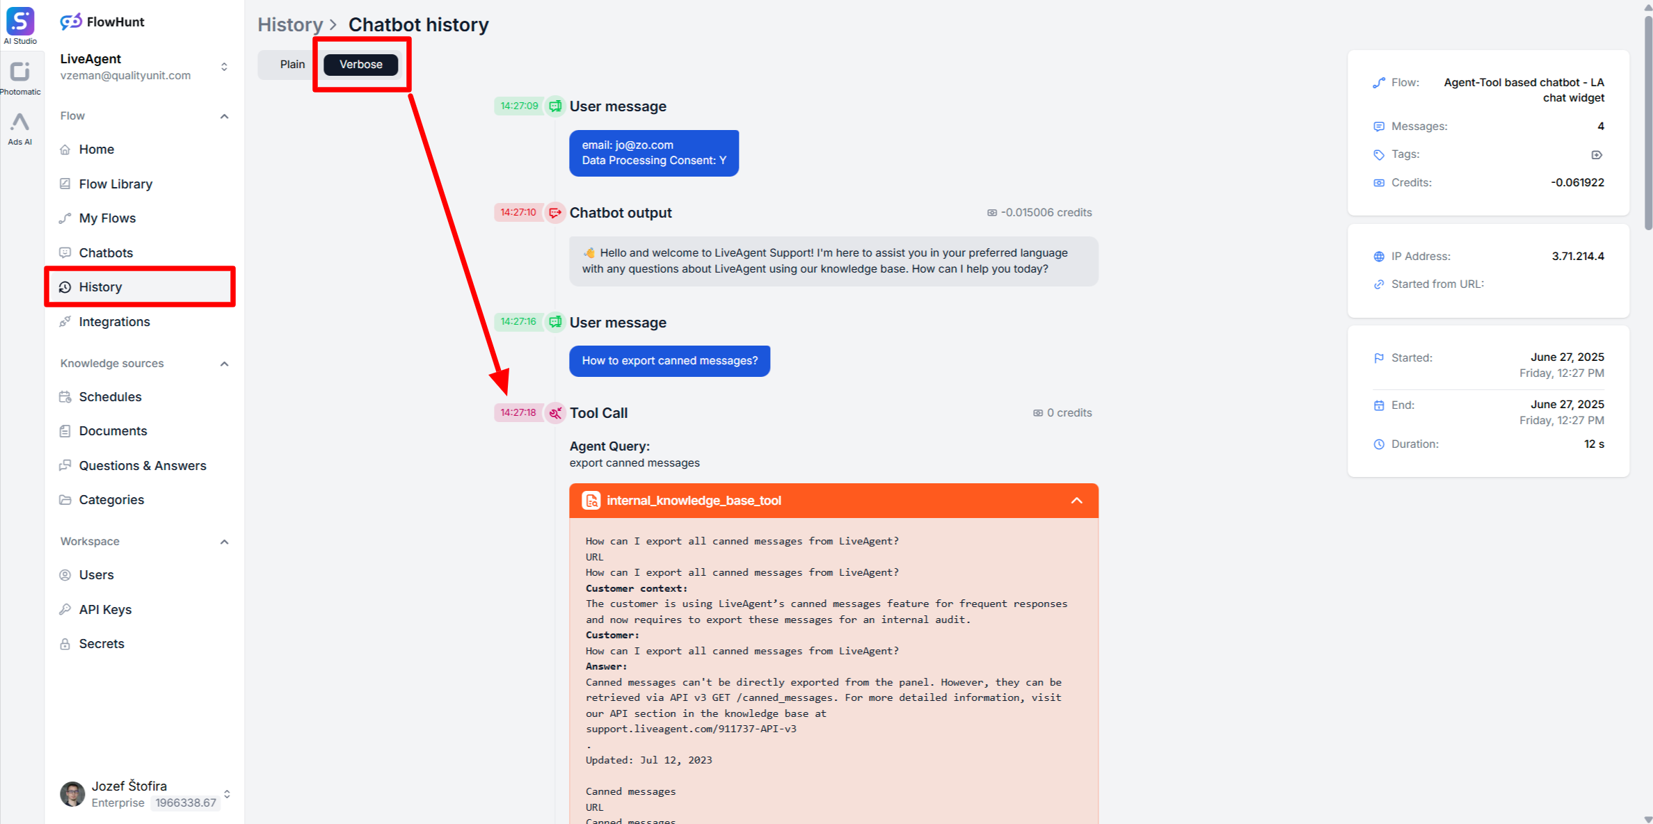Open the AI Studio icon
The image size is (1653, 824).
coord(21,21)
